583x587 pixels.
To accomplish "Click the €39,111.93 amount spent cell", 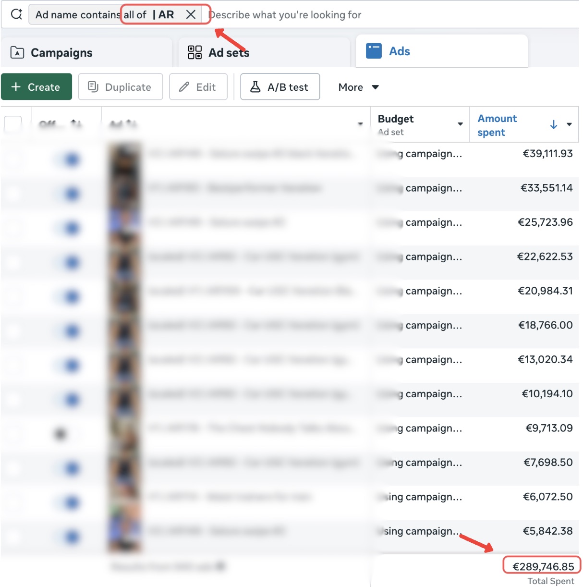I will (547, 154).
